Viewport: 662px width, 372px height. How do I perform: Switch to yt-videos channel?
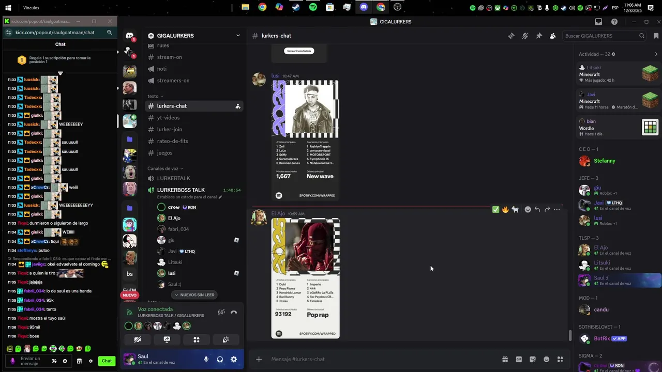tap(194, 118)
